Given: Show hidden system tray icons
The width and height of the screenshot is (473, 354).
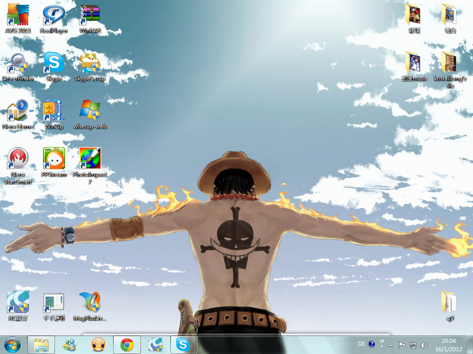Looking at the screenshot, I should (x=390, y=345).
